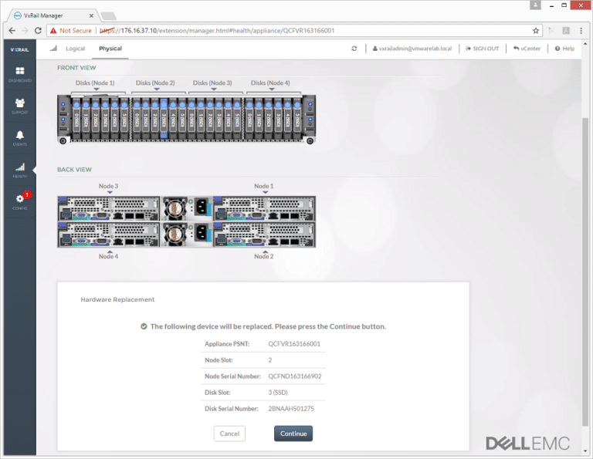This screenshot has width=593, height=459.
Task: Click Disk Serial Number 2BNAAH501275
Action: 291,408
